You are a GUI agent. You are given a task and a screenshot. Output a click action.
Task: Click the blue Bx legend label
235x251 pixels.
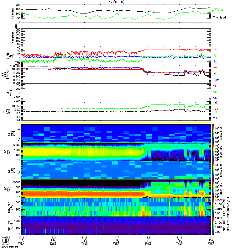[215, 61]
